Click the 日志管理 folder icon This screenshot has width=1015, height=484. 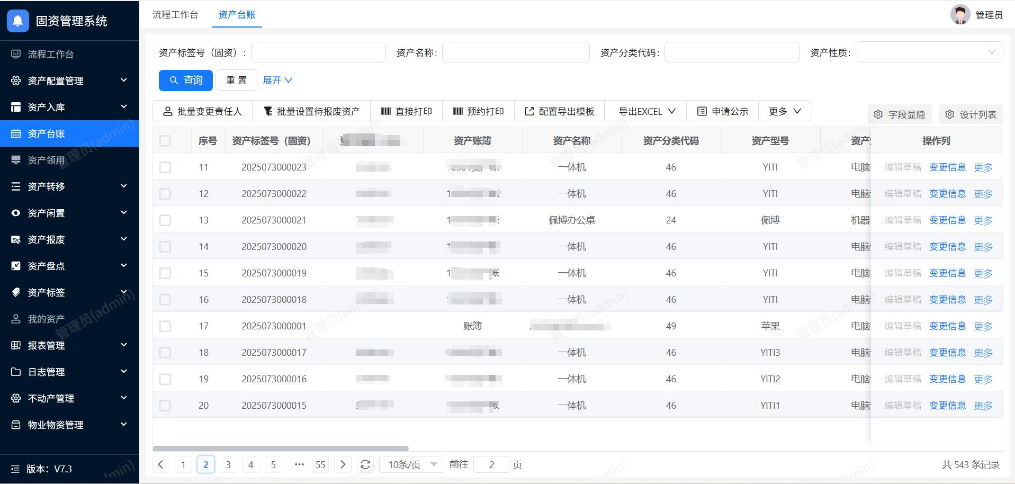tap(16, 372)
